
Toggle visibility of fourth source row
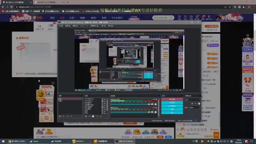pos(102,105)
